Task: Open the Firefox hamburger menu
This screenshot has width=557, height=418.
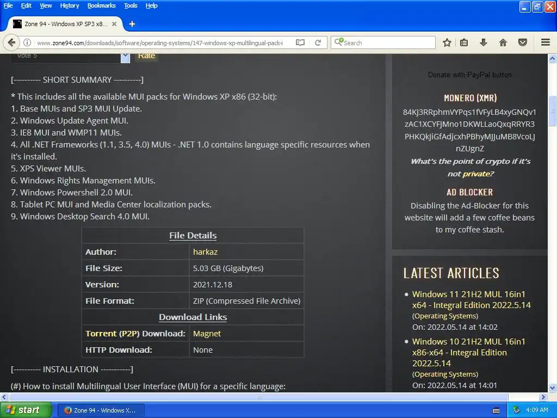Action: point(546,42)
